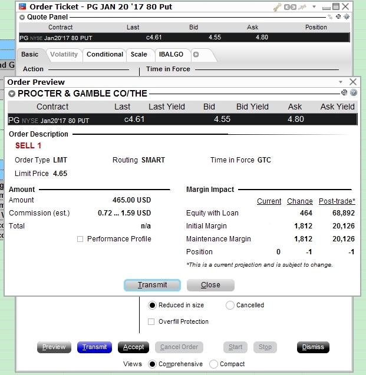Open the Conditional tab
The width and height of the screenshot is (366, 375).
pos(105,55)
